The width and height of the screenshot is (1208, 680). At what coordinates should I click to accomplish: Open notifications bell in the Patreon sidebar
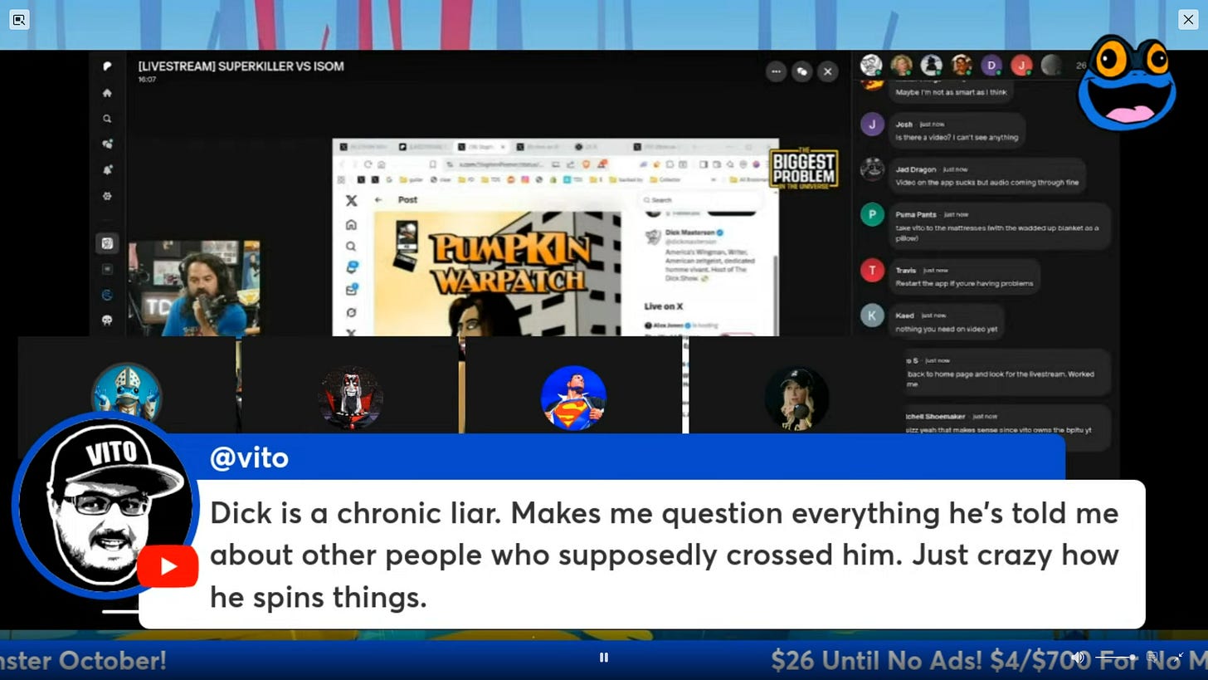pos(107,170)
